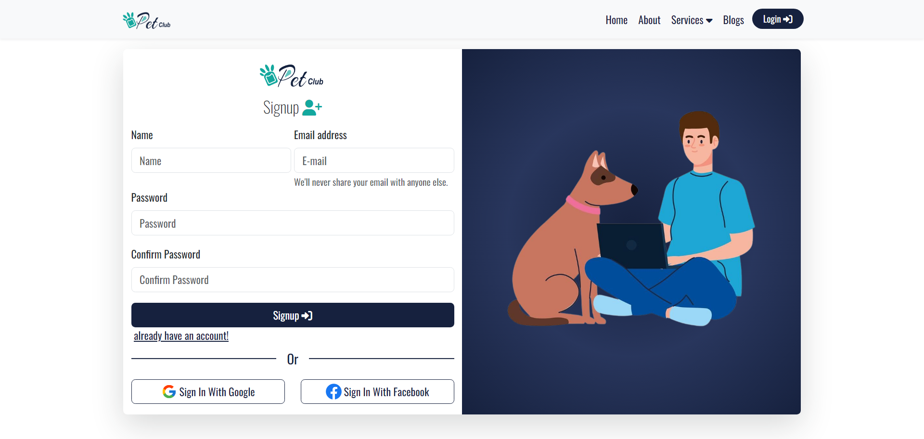Click the Facebook logo icon

pyautogui.click(x=334, y=392)
